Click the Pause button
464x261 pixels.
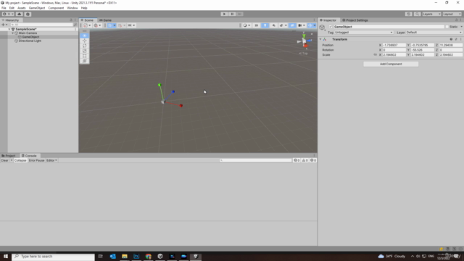pyautogui.click(x=232, y=14)
